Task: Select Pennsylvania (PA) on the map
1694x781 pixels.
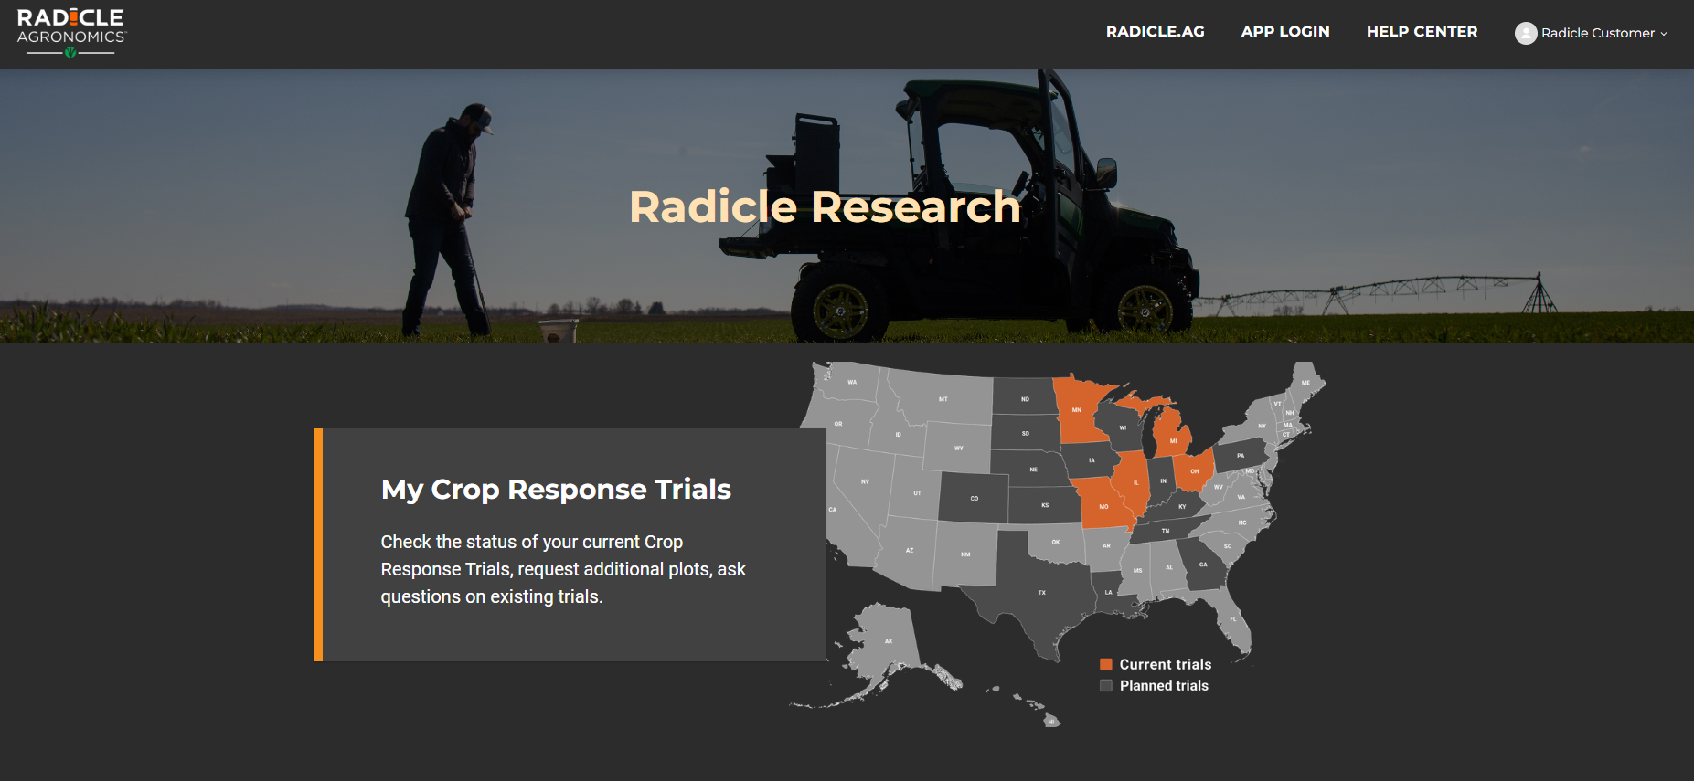Action: click(1241, 455)
